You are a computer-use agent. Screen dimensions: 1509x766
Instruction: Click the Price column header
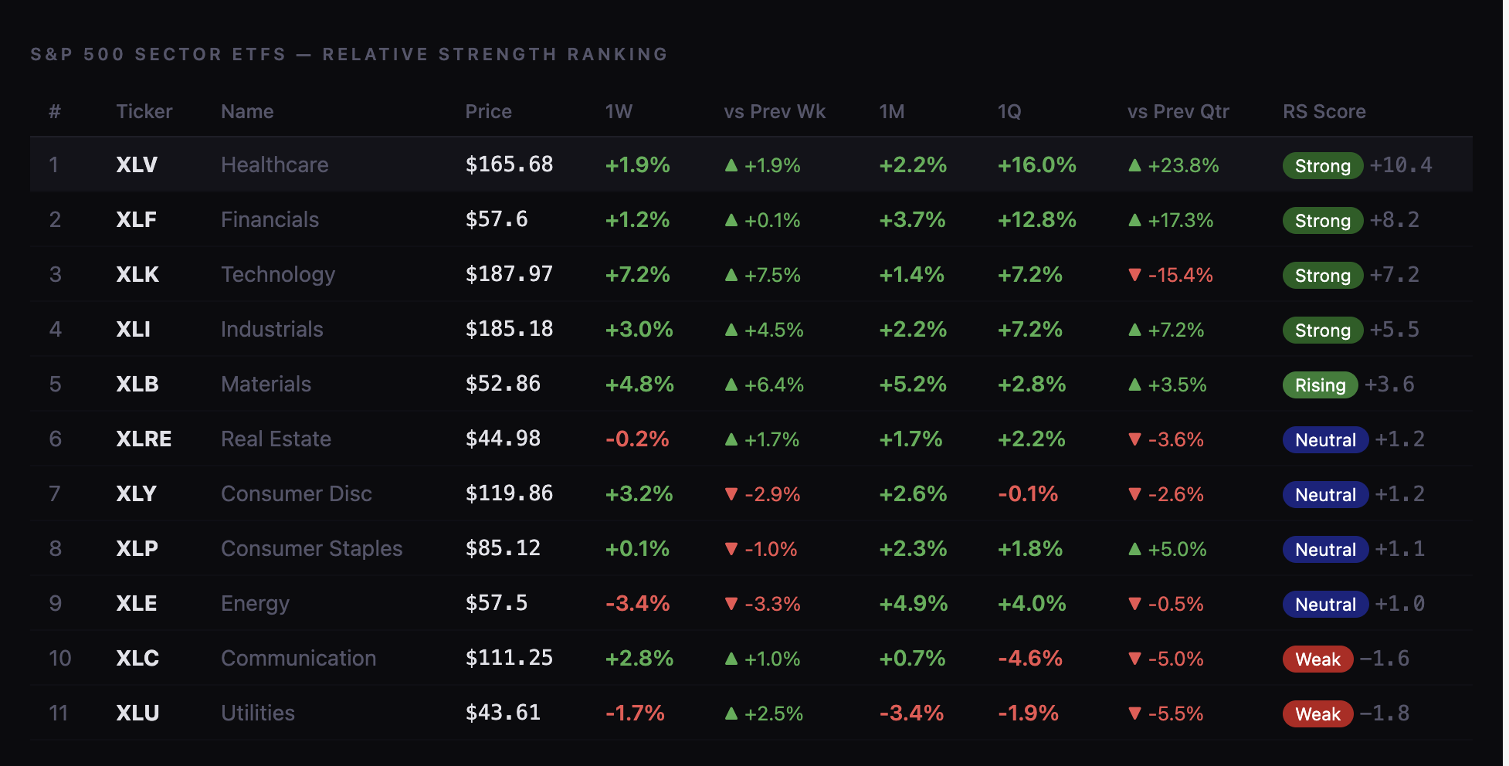click(x=488, y=111)
